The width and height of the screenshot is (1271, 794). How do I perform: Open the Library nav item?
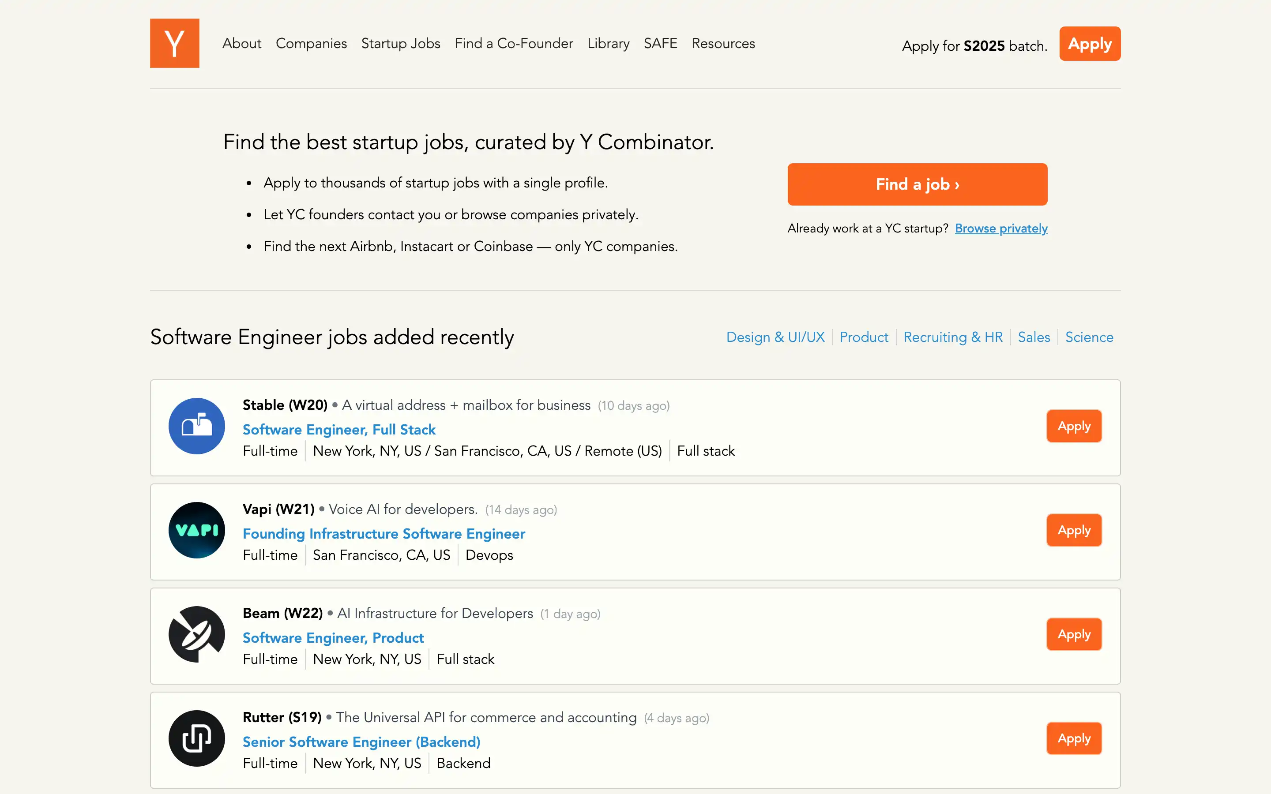click(608, 43)
